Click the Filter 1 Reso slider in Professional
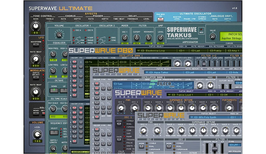The image size is (266, 154). pyautogui.click(x=214, y=148)
